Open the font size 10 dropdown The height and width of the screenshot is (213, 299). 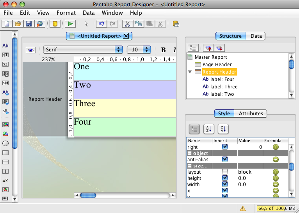click(139, 49)
